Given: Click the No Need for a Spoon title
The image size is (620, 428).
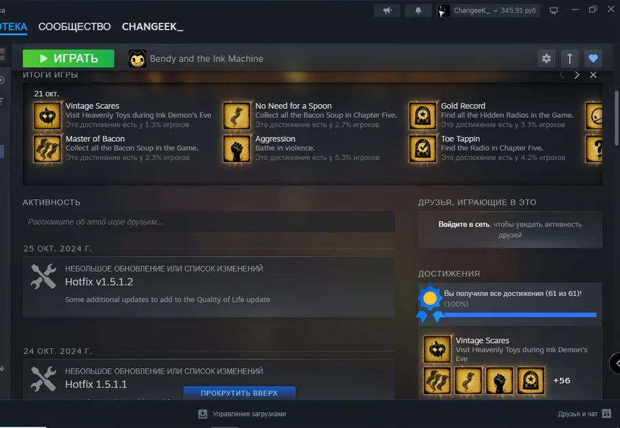Looking at the screenshot, I should [x=293, y=106].
